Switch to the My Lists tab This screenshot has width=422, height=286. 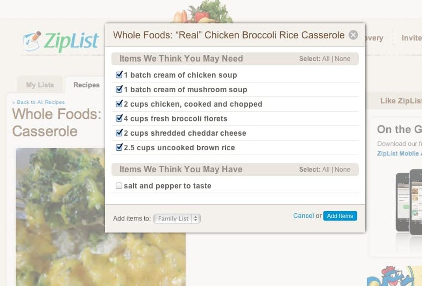(40, 85)
